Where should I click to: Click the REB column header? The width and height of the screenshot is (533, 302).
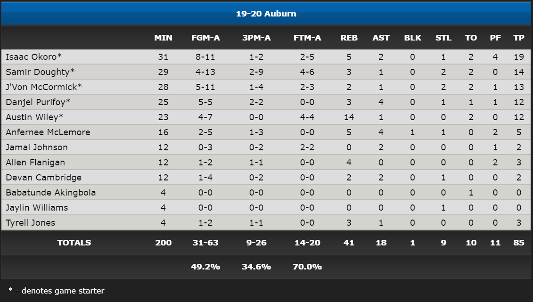pyautogui.click(x=349, y=38)
